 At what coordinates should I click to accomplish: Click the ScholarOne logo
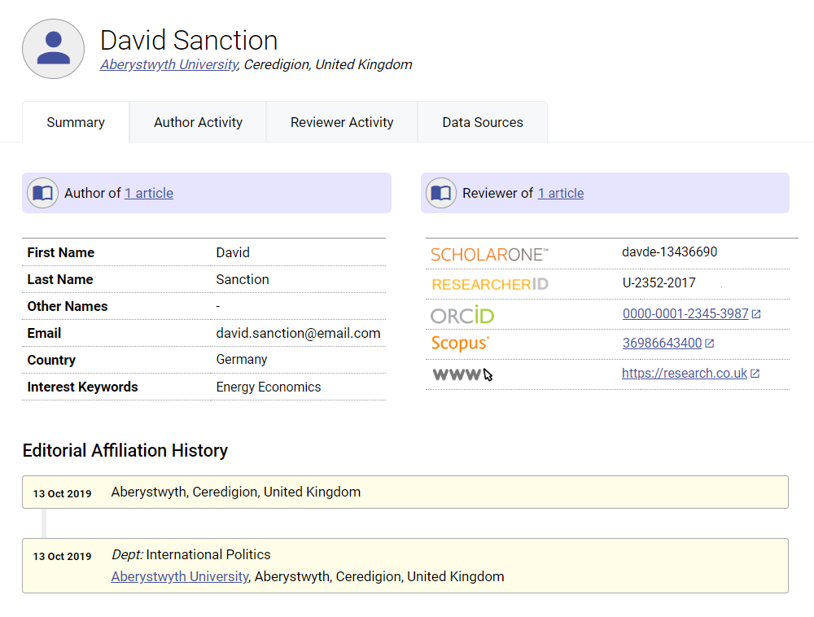(489, 255)
